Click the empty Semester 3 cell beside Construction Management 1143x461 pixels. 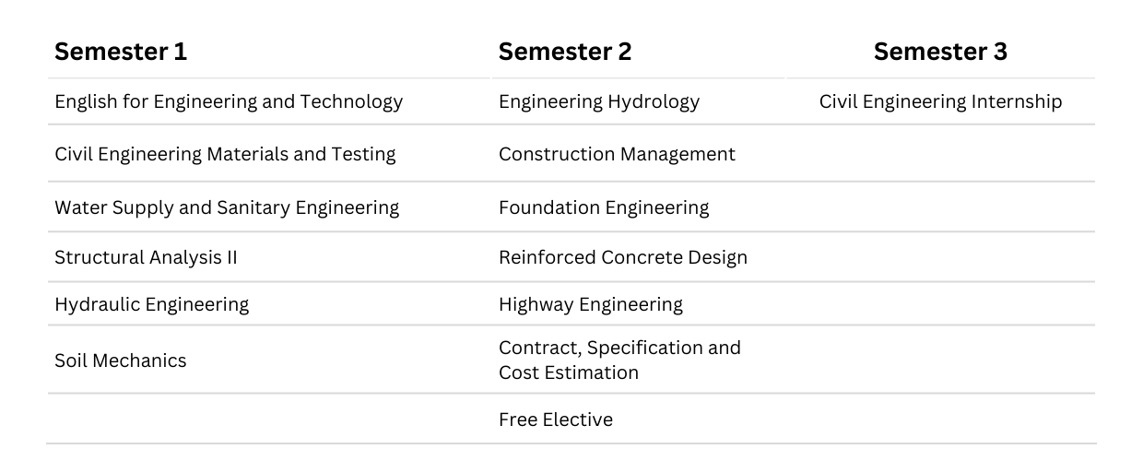click(x=940, y=153)
